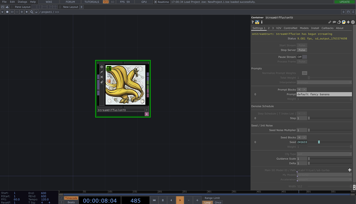The image size is (356, 204).
Task: Open the TUTORIALS link button
Action: click(92, 2)
